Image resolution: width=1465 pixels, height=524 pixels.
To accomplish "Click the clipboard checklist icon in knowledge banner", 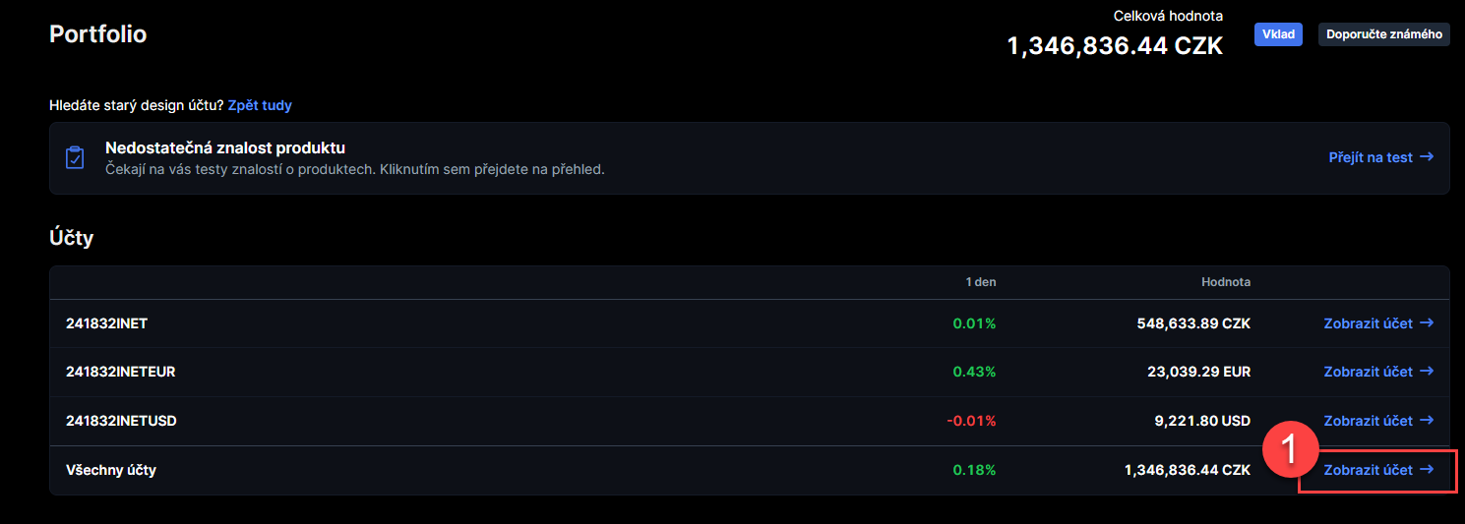I will coord(75,158).
